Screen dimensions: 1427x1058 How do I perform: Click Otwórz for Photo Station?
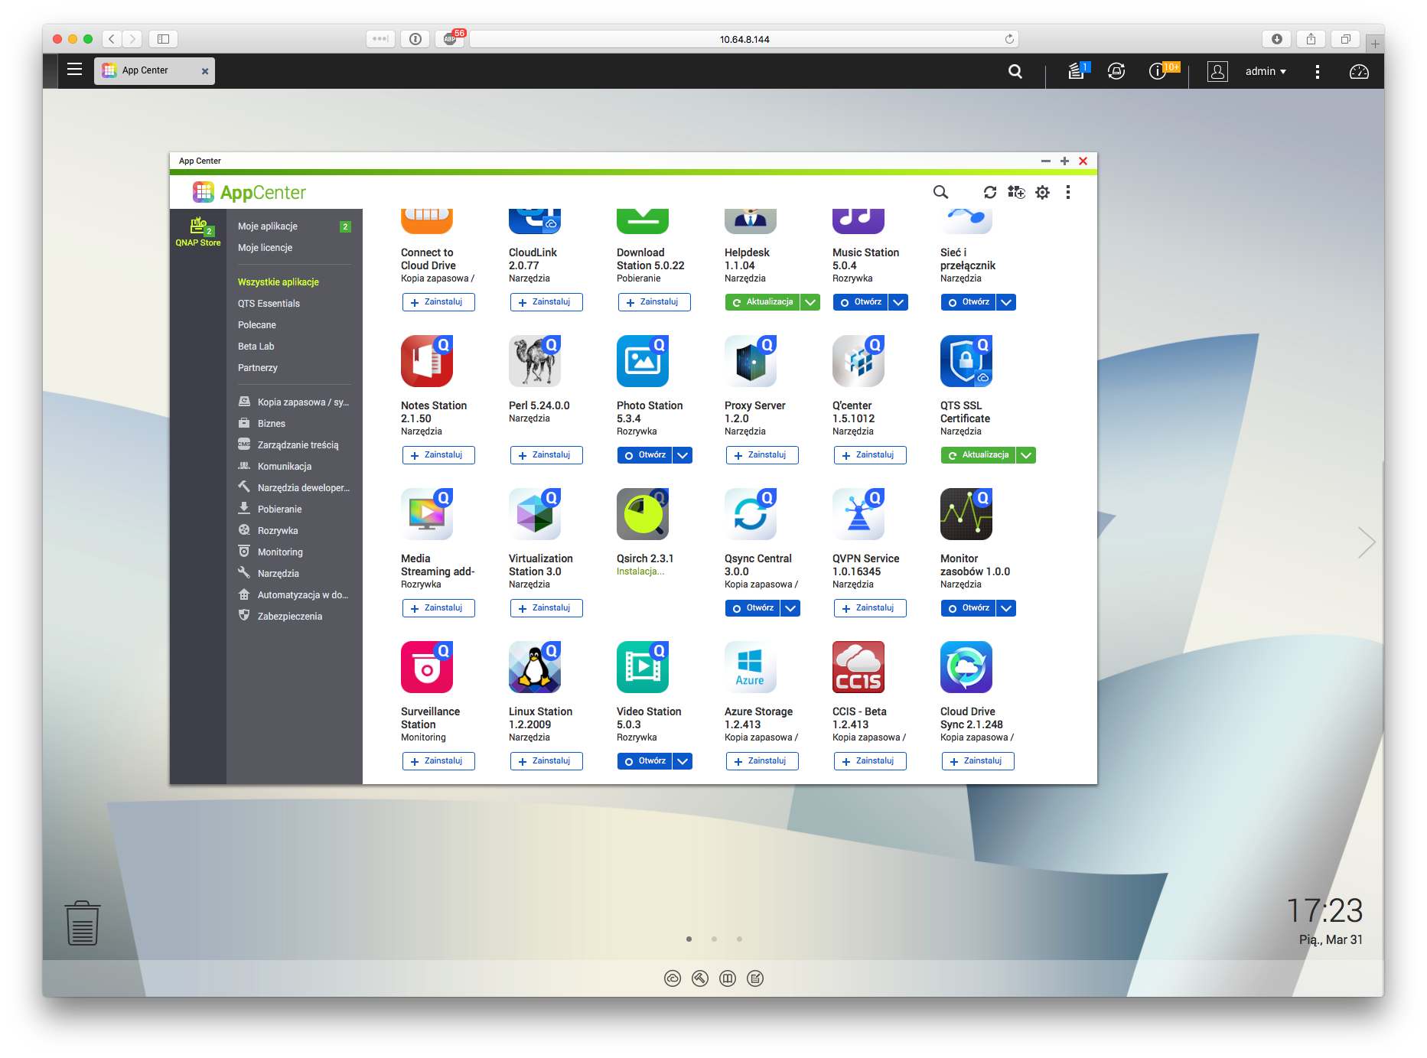point(645,455)
